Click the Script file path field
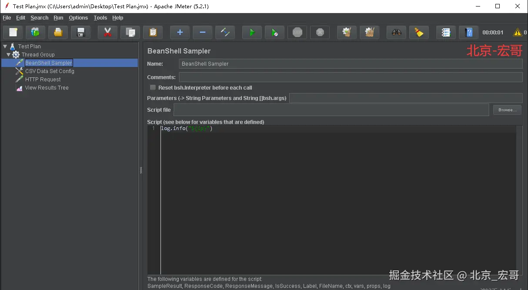The width and height of the screenshot is (528, 290). 331,110
